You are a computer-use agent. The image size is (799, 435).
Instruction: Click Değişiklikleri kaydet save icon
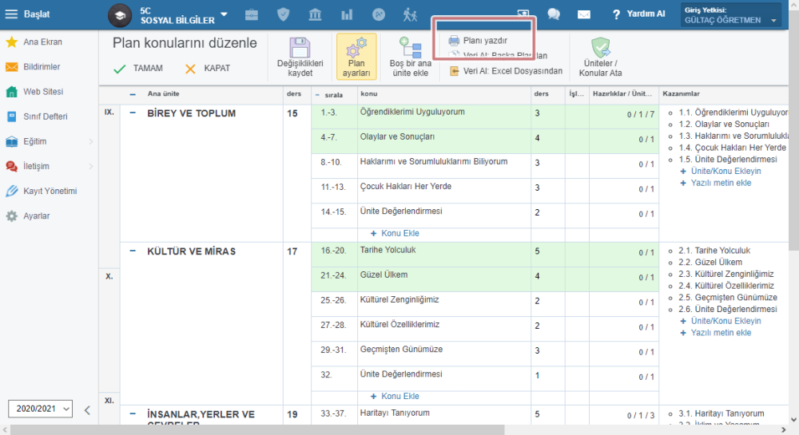(300, 57)
